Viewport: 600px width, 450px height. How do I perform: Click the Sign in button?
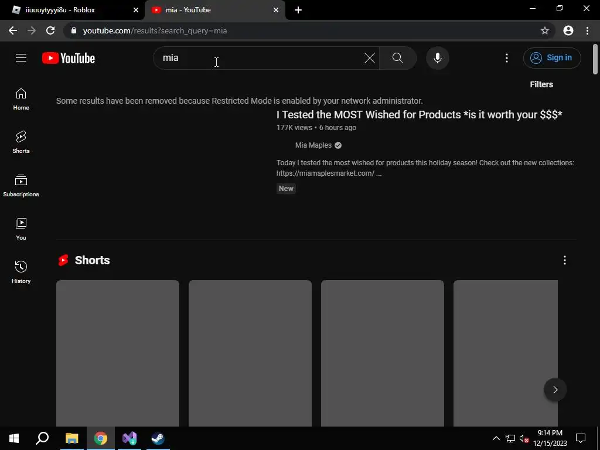pyautogui.click(x=552, y=58)
